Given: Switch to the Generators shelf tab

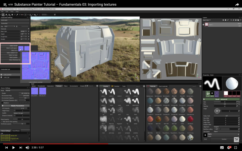Looking at the screenshot, I should [x=50, y=86].
